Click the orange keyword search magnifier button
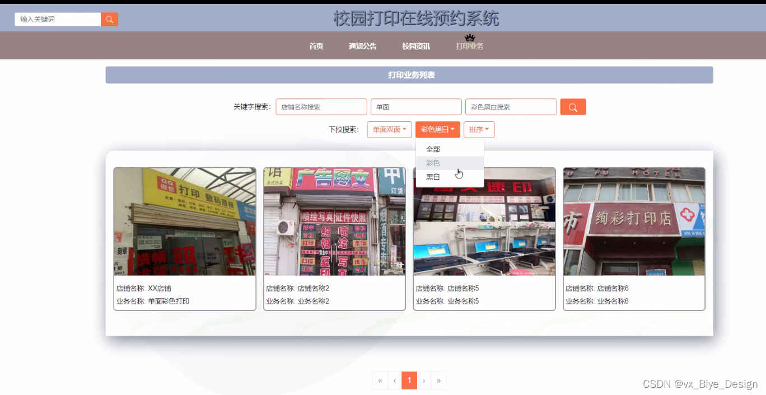766x395 pixels. coord(573,107)
